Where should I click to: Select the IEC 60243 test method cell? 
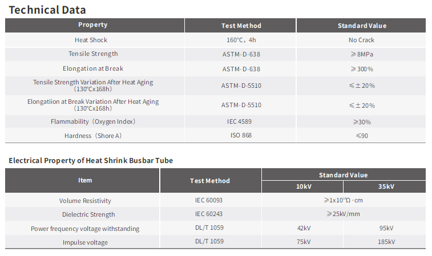click(x=211, y=214)
